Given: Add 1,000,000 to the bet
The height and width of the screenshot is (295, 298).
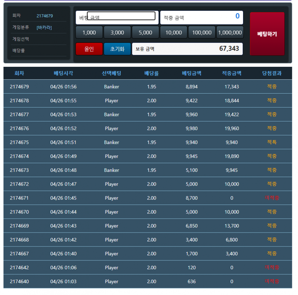Looking at the screenshot, I should tap(230, 32).
